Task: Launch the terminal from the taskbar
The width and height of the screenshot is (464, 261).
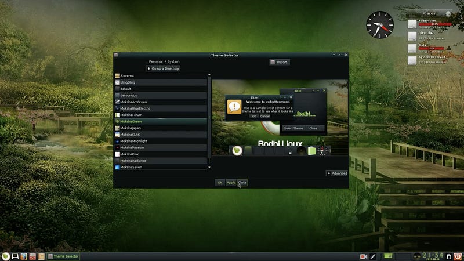Action: point(15,256)
